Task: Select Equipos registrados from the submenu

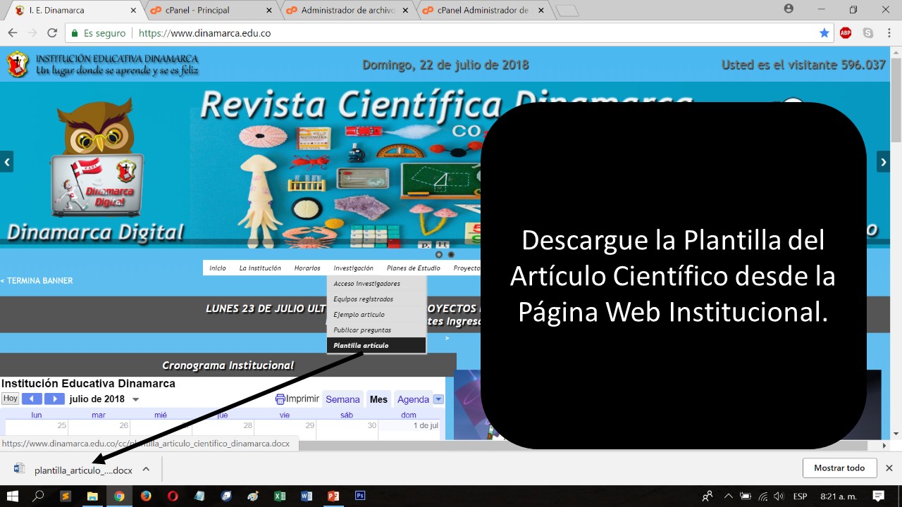Action: pyautogui.click(x=377, y=299)
